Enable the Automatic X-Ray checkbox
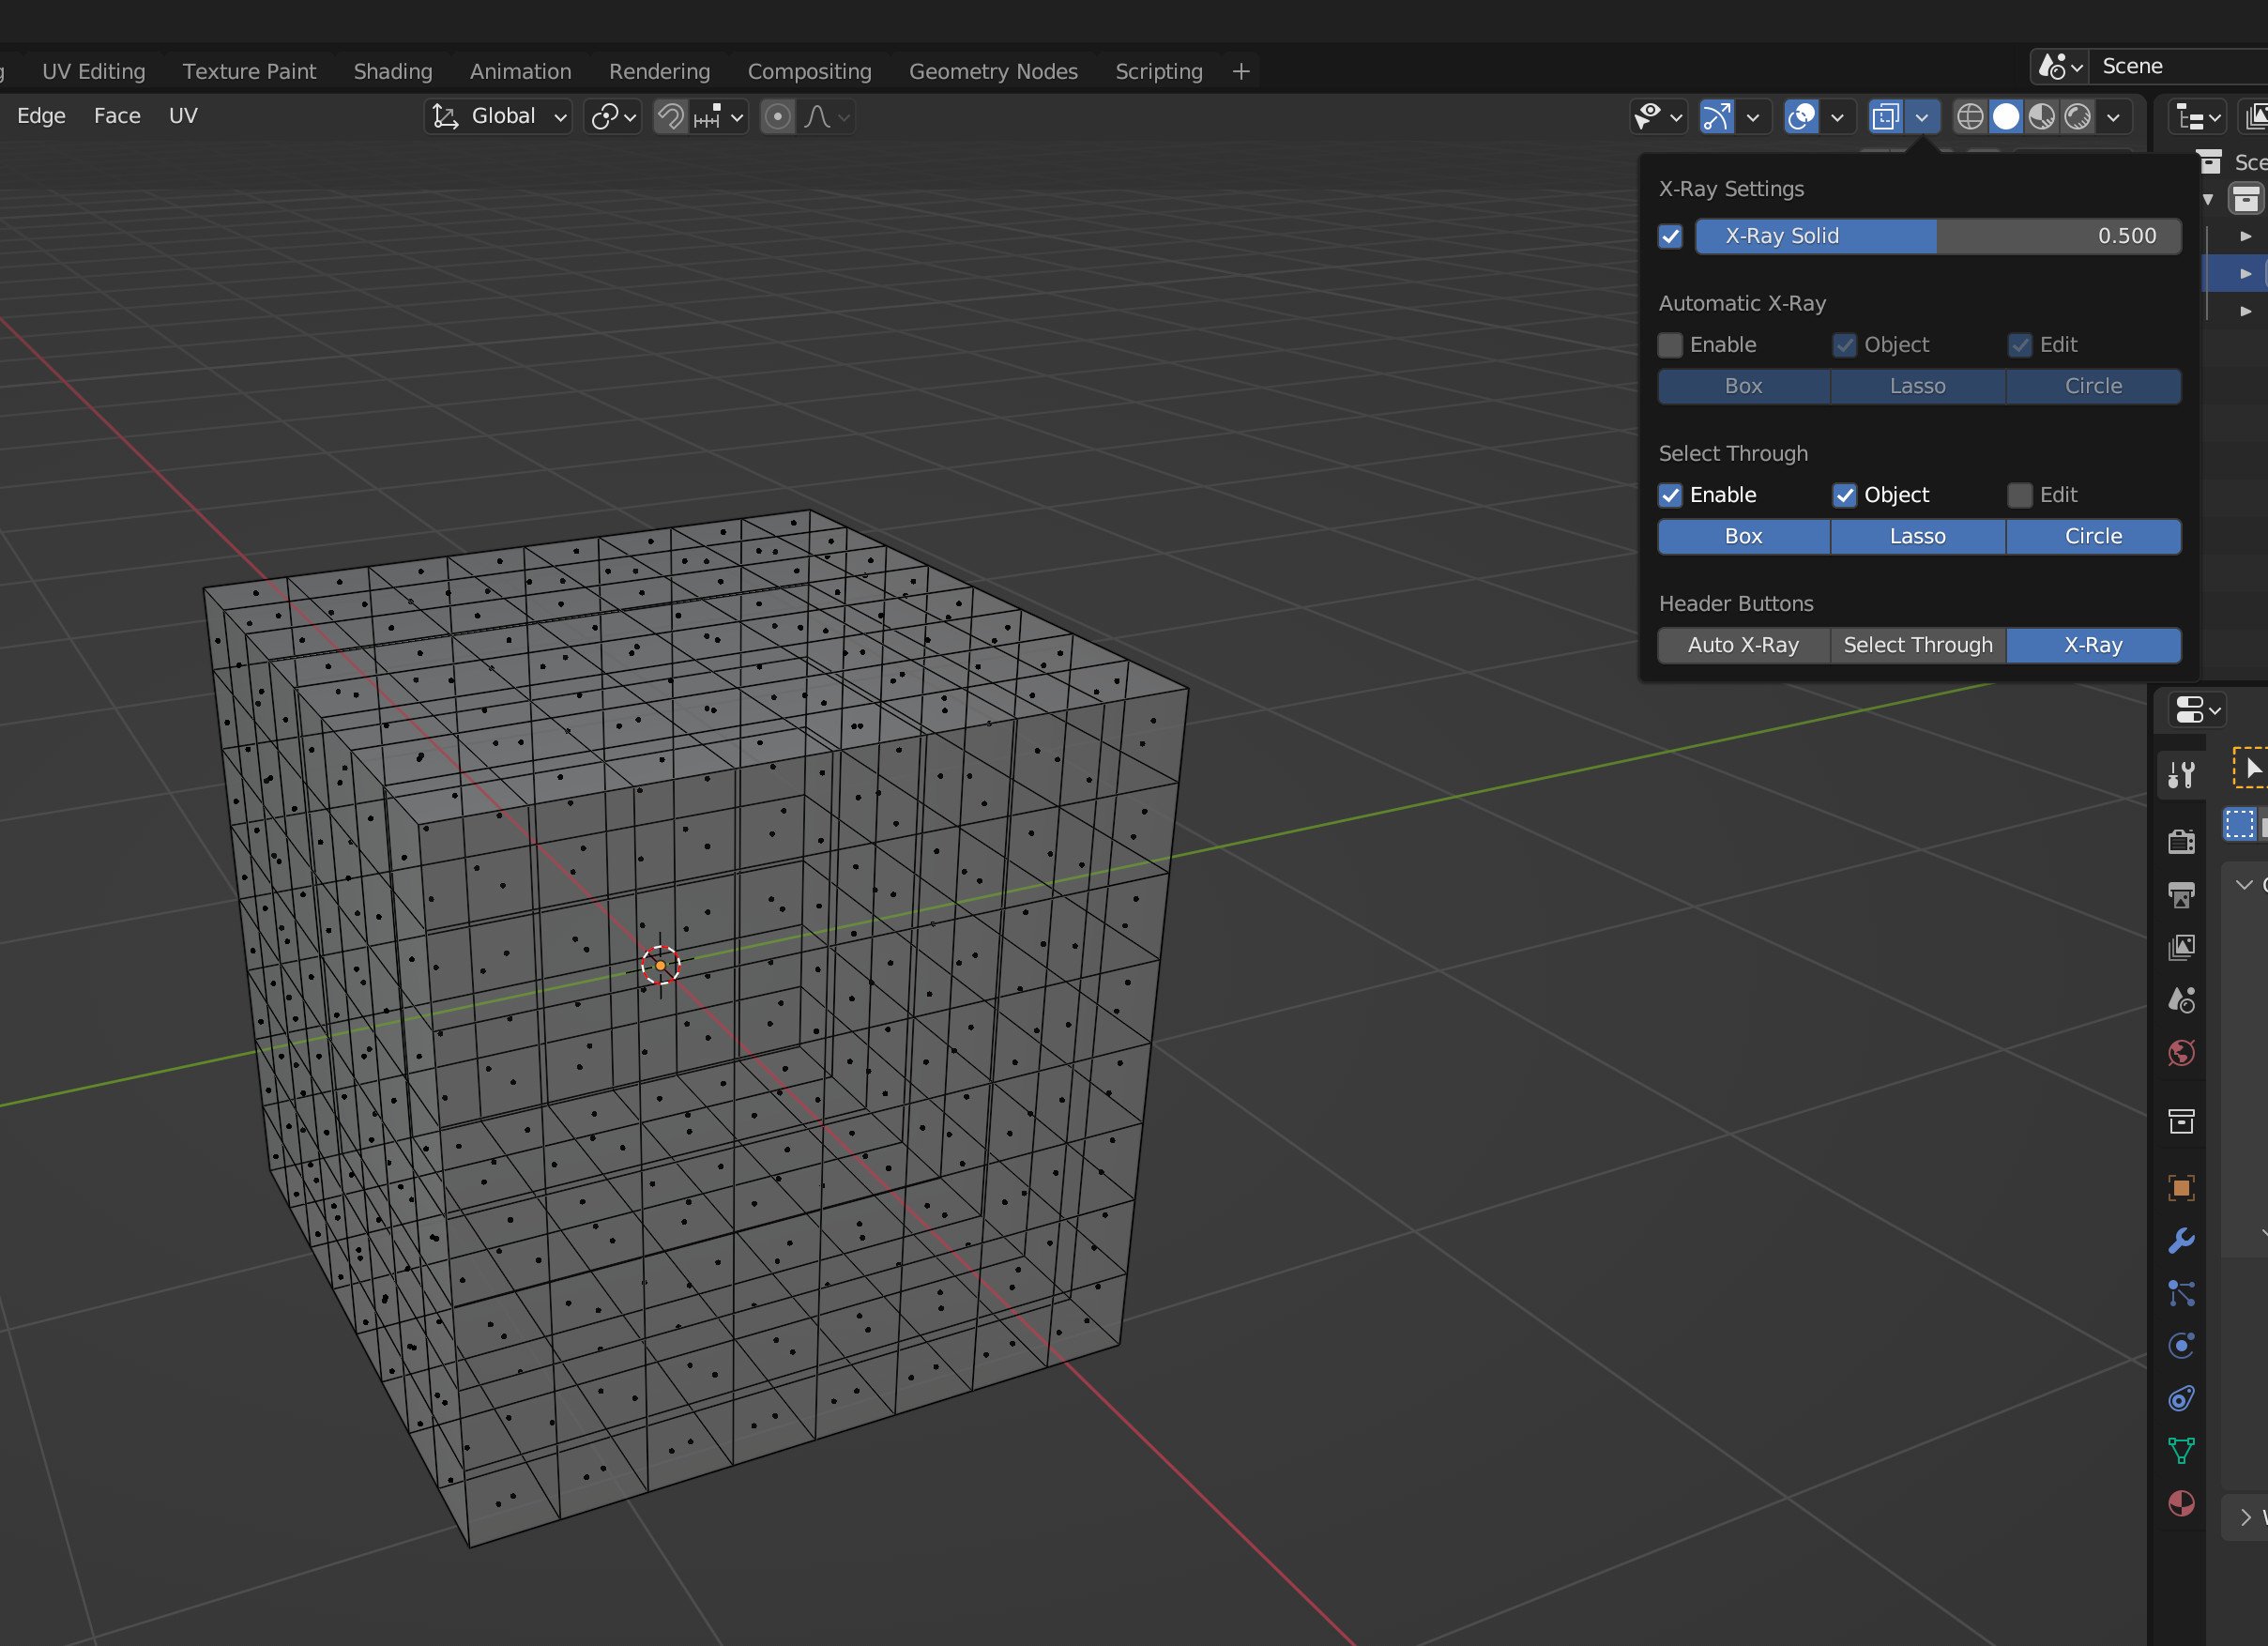Viewport: 2268px width, 1646px height. point(1670,345)
